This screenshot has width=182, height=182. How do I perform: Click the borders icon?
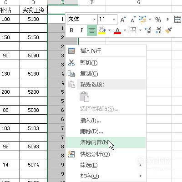pos(132,30)
